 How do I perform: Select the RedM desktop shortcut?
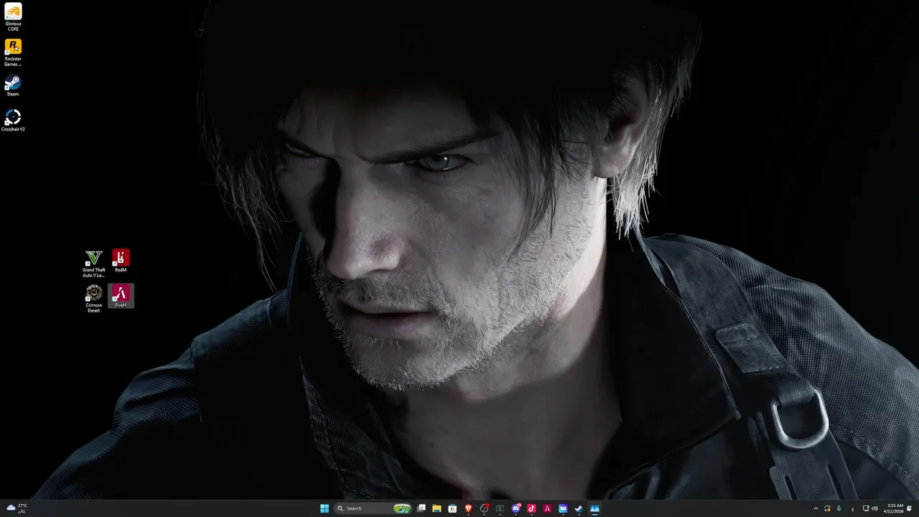[x=121, y=261]
